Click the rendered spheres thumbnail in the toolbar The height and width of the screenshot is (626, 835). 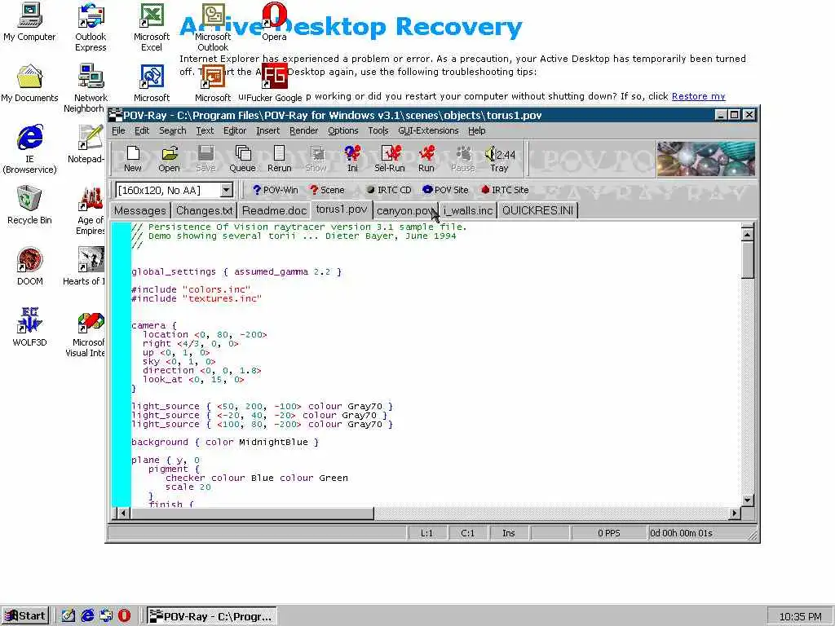(706, 159)
